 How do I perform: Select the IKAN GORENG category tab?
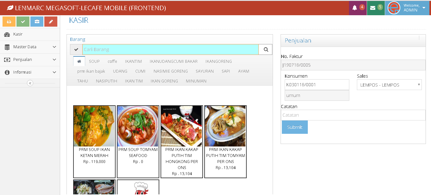[164, 81]
